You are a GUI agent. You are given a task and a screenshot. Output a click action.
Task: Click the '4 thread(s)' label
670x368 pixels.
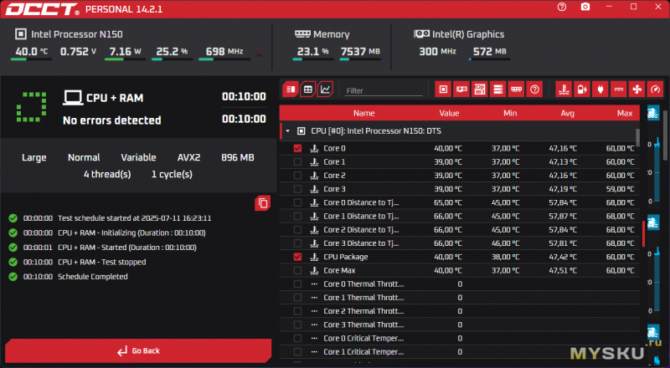pos(107,175)
